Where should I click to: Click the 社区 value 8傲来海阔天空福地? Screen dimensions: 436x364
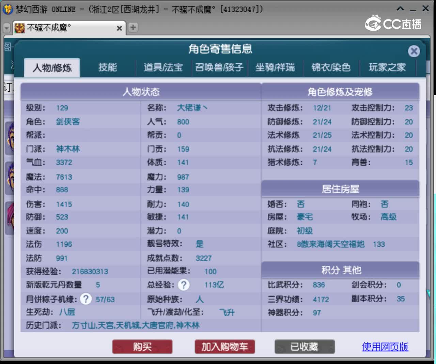coord(331,244)
